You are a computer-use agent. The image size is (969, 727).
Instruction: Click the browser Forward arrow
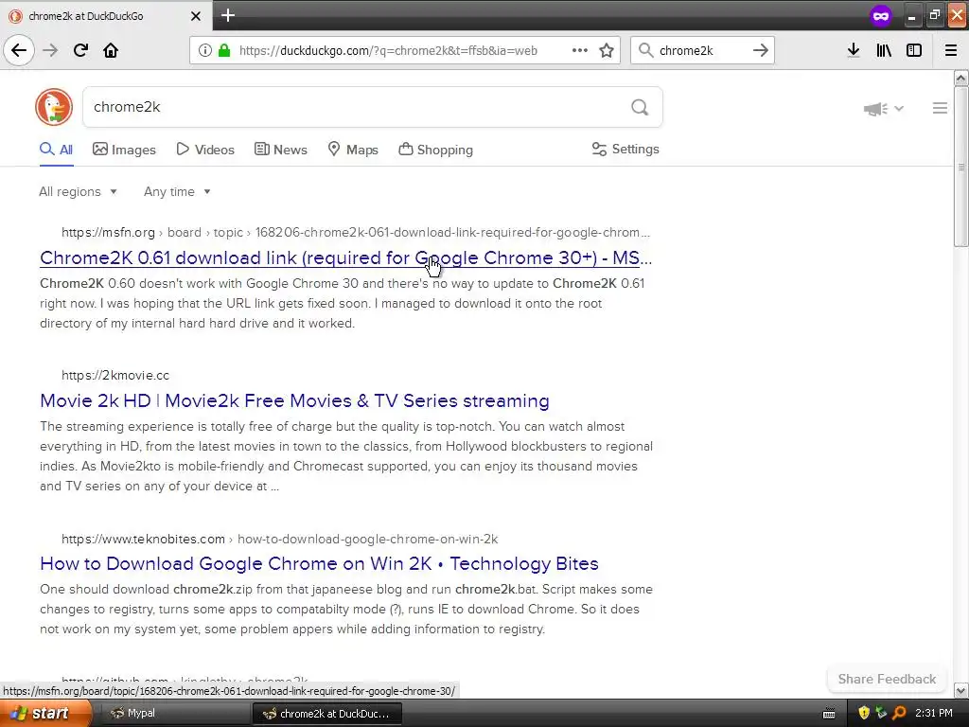[50, 50]
